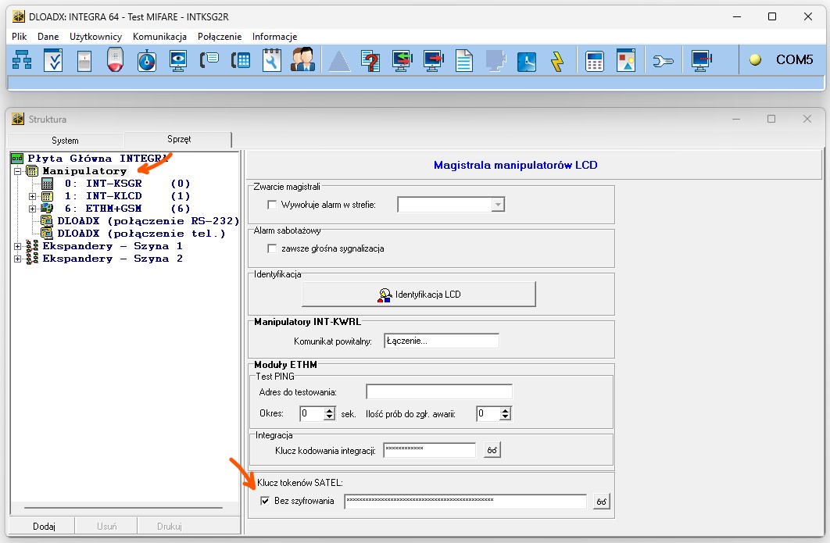This screenshot has height=543, width=830.
Task: Click the red siren alarm icon
Action: 116,60
